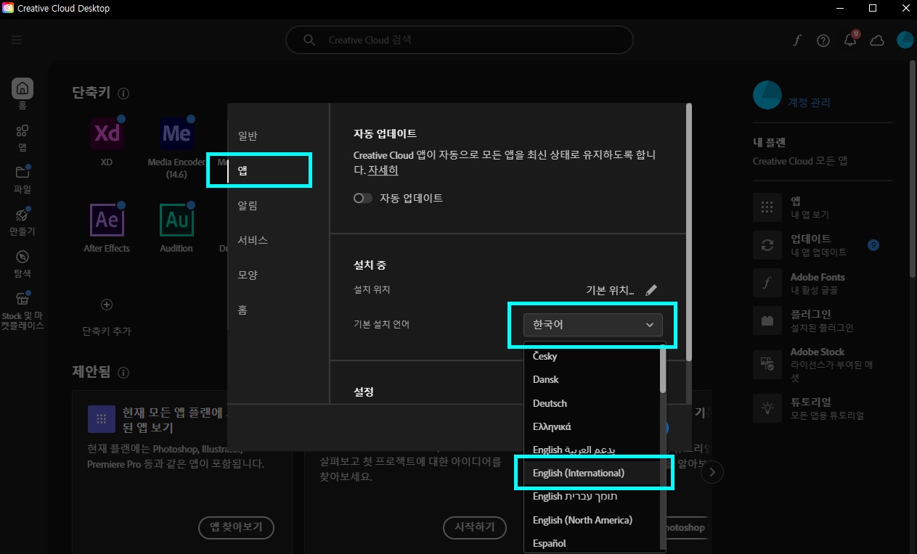The height and width of the screenshot is (554, 917).
Task: Open the XD app shortcut
Action: point(106,133)
